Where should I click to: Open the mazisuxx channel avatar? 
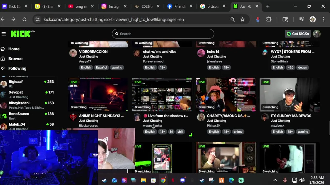tap(265, 117)
